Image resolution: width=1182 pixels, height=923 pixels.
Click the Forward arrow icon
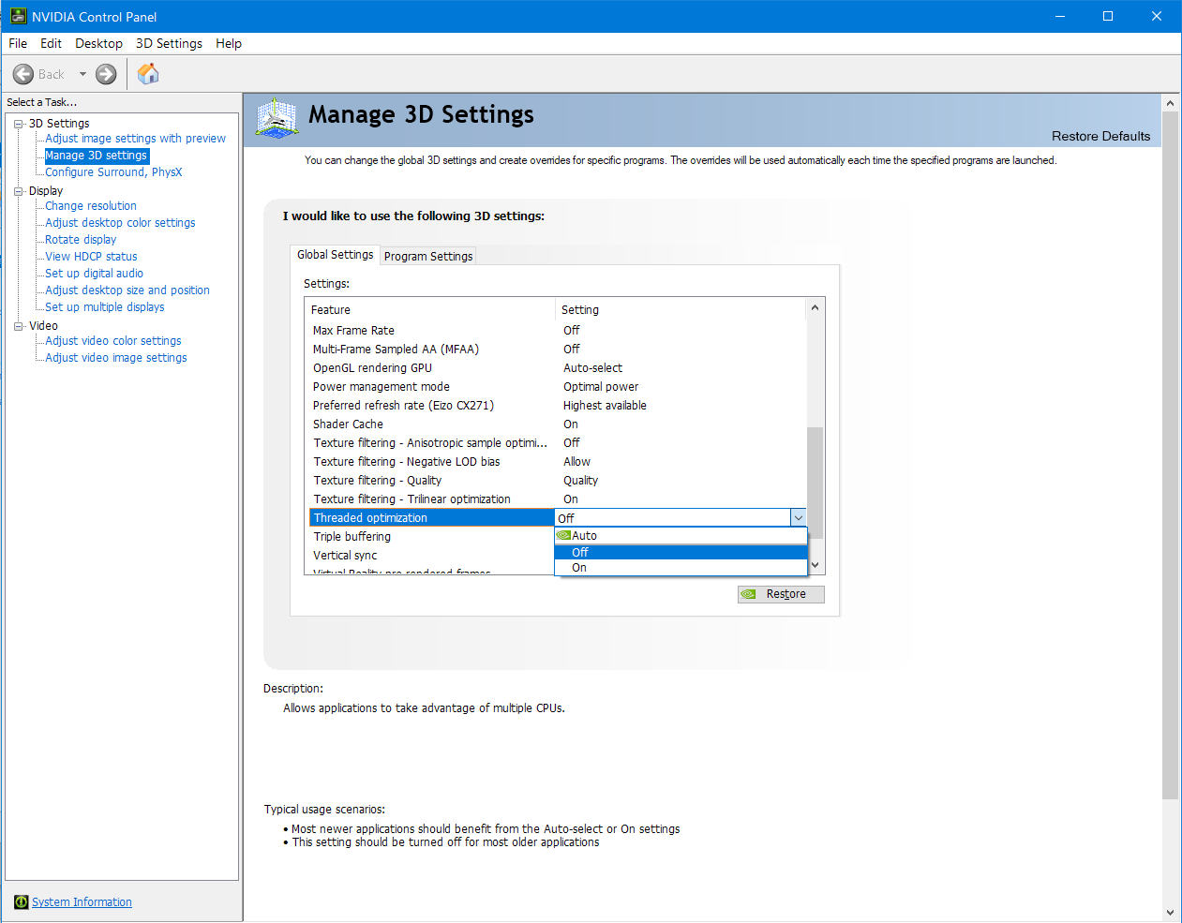(106, 74)
